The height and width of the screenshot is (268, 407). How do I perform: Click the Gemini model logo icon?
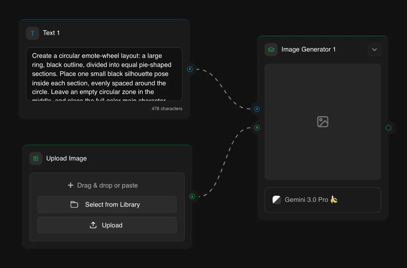pos(277,200)
